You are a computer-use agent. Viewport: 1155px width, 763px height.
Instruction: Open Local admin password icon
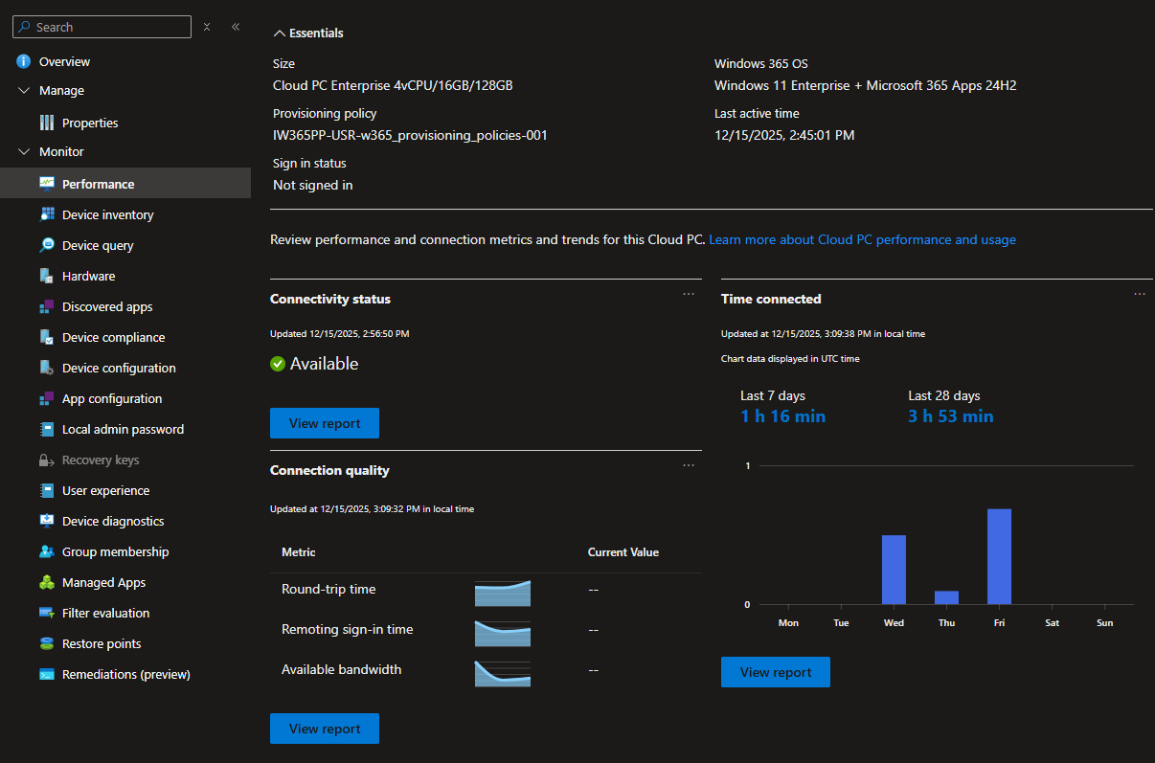pos(47,429)
